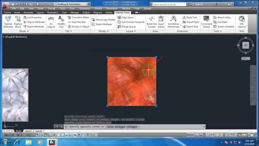Click the Save icon in quick access toolbar

[22, 4]
